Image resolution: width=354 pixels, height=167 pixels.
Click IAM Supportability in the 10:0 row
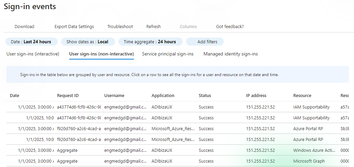[x=311, y=118]
